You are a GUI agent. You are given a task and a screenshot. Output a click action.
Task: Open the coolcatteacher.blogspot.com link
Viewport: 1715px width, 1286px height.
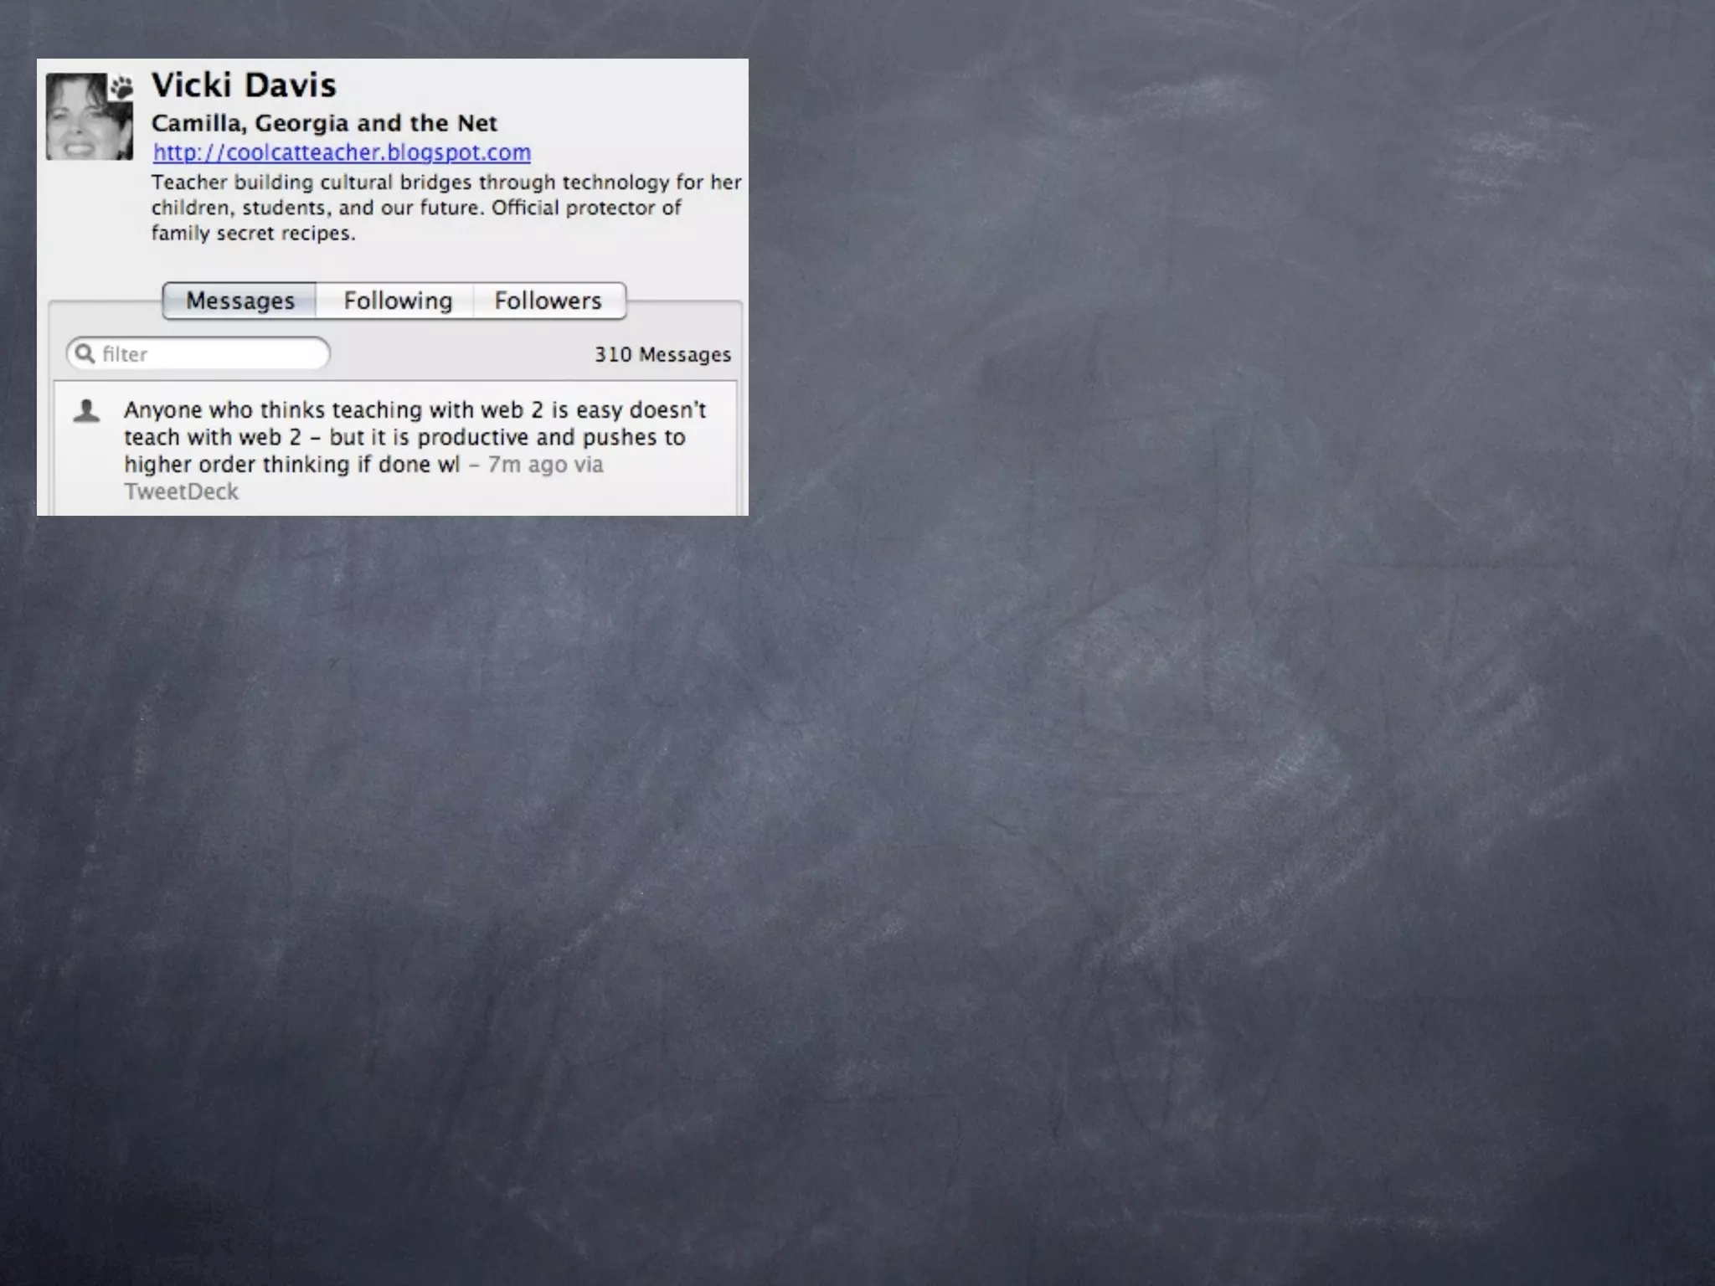point(342,152)
